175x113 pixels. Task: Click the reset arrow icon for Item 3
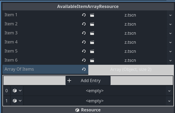tap(84, 33)
